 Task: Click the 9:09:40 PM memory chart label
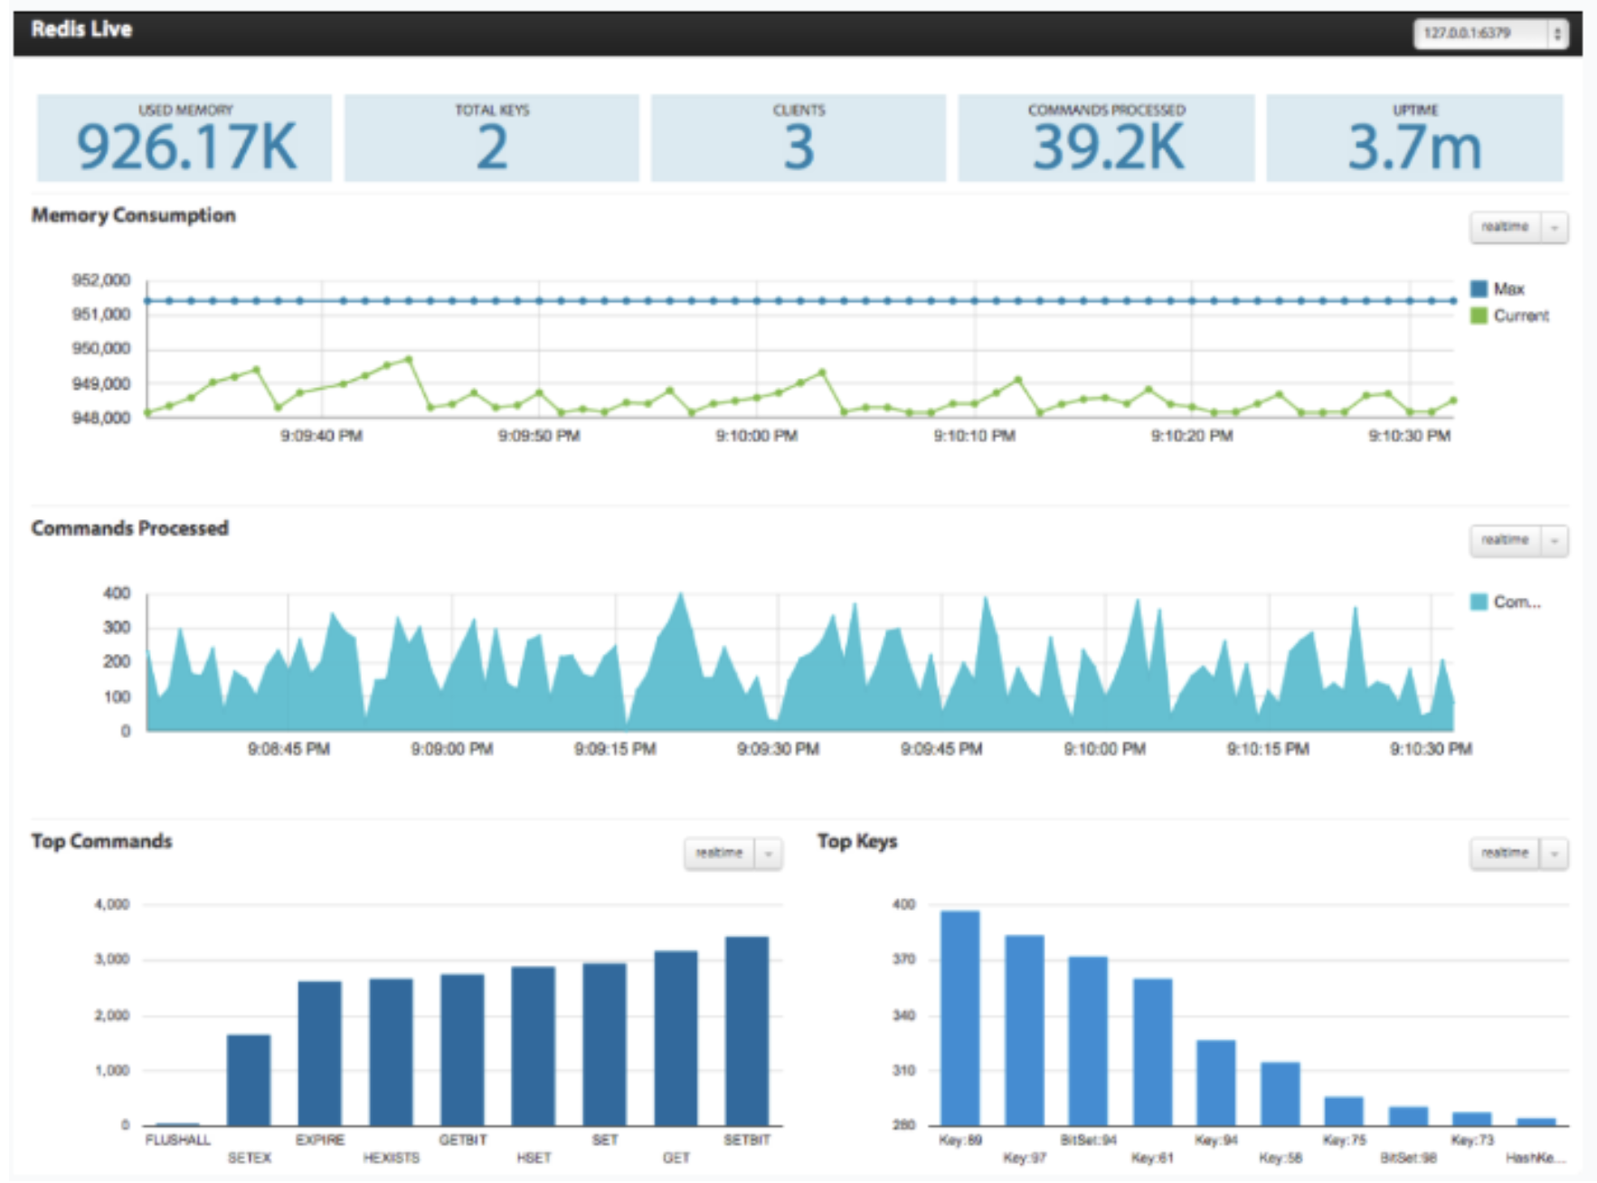[321, 436]
